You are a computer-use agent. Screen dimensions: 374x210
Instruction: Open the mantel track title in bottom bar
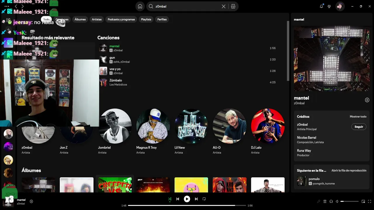[21, 200]
